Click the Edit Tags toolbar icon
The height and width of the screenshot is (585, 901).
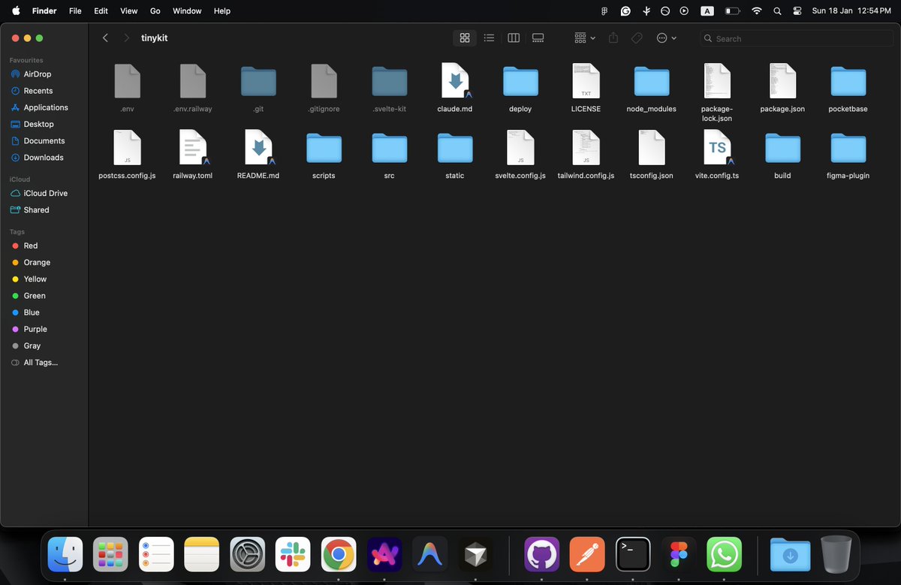(637, 38)
